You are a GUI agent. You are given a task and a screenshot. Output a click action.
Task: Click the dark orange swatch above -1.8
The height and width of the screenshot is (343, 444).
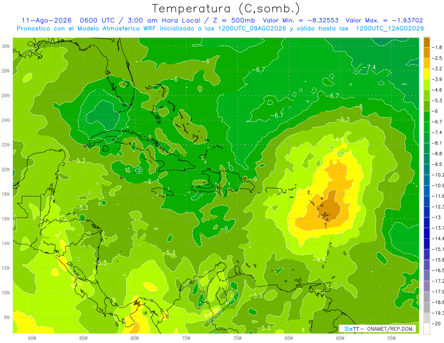click(x=427, y=42)
